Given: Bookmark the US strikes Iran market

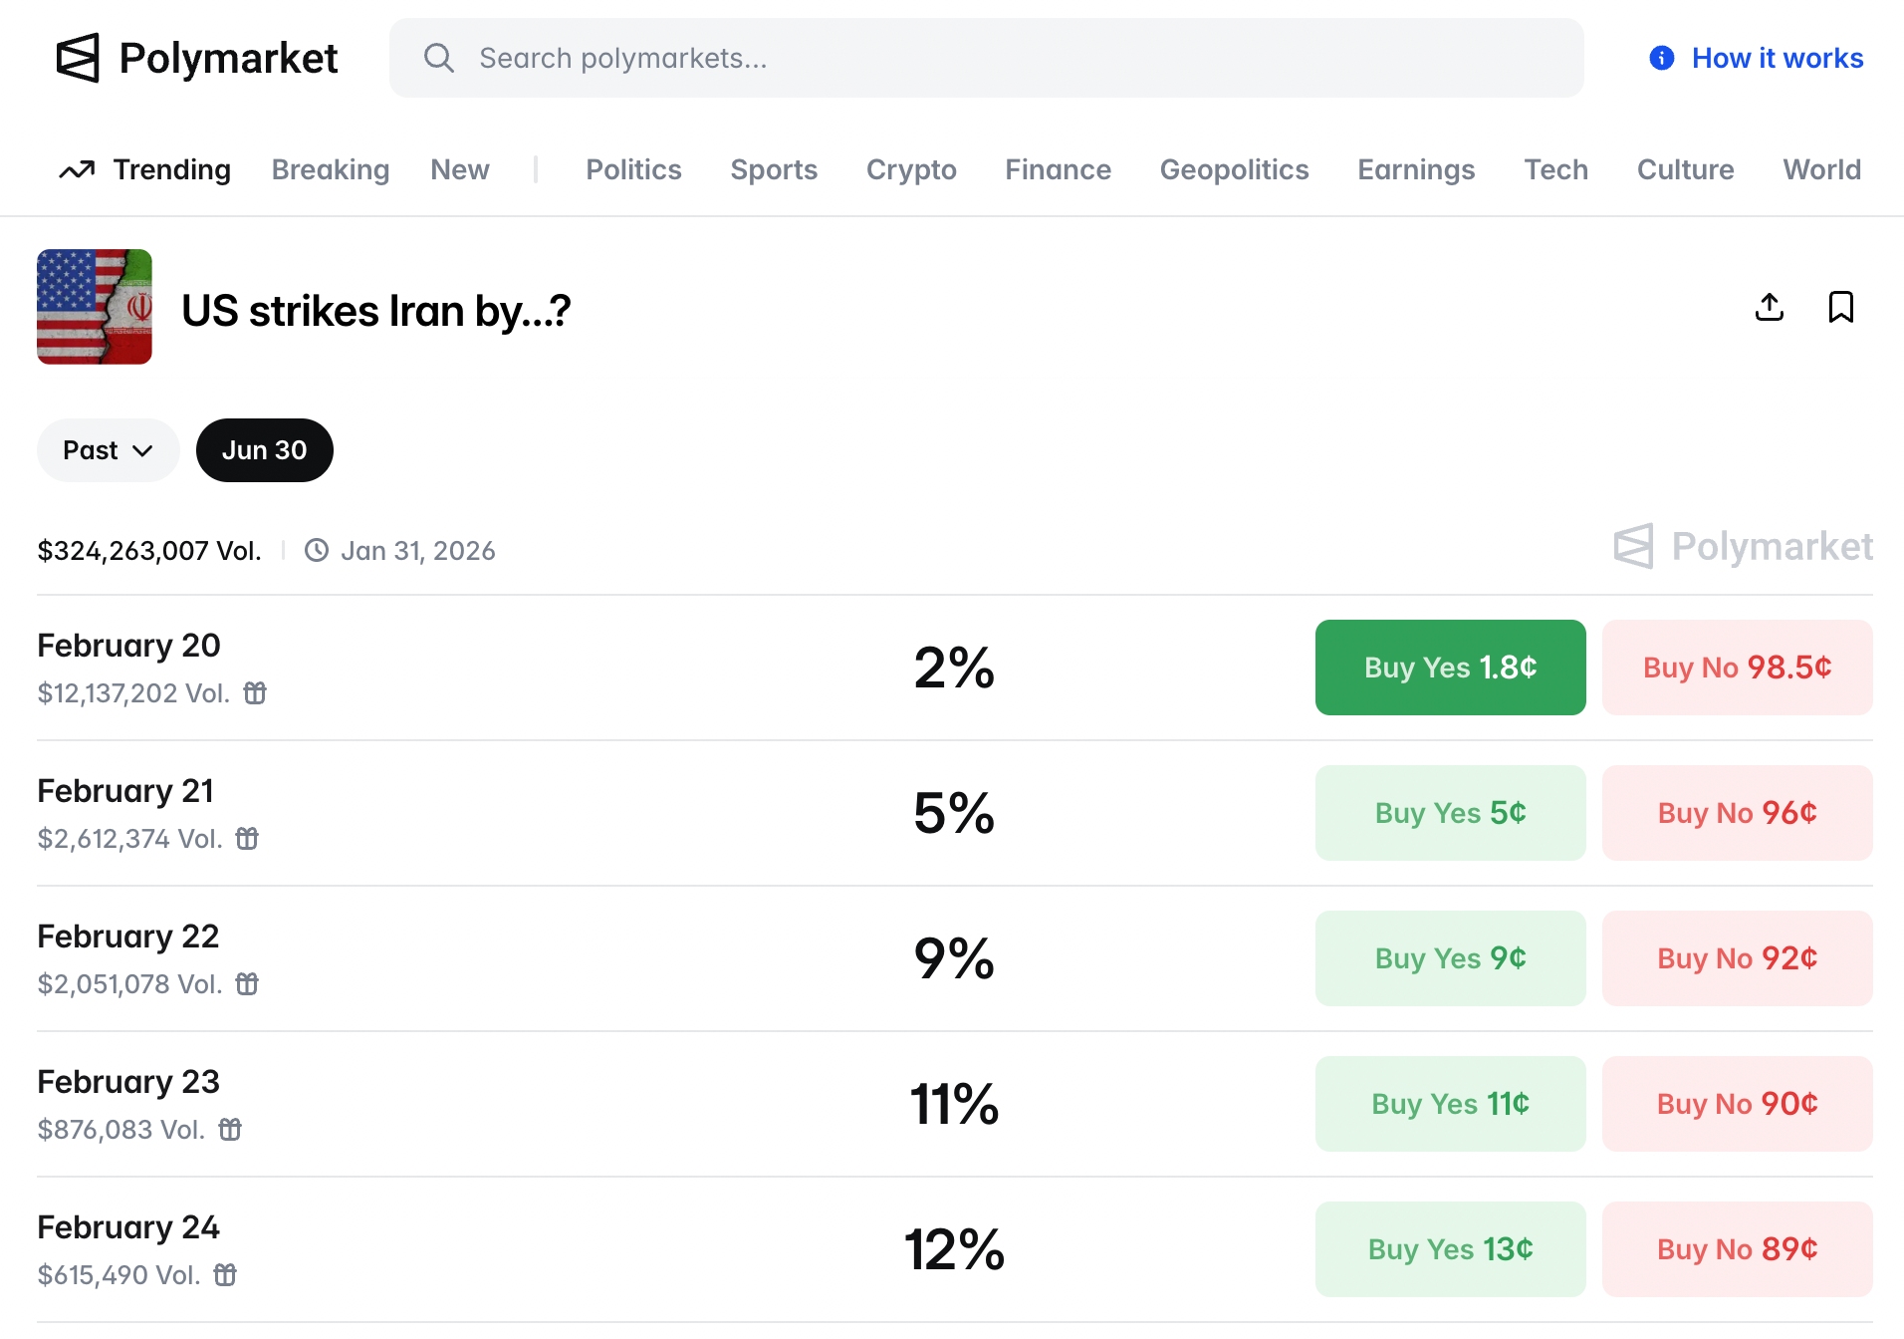Looking at the screenshot, I should [x=1840, y=307].
